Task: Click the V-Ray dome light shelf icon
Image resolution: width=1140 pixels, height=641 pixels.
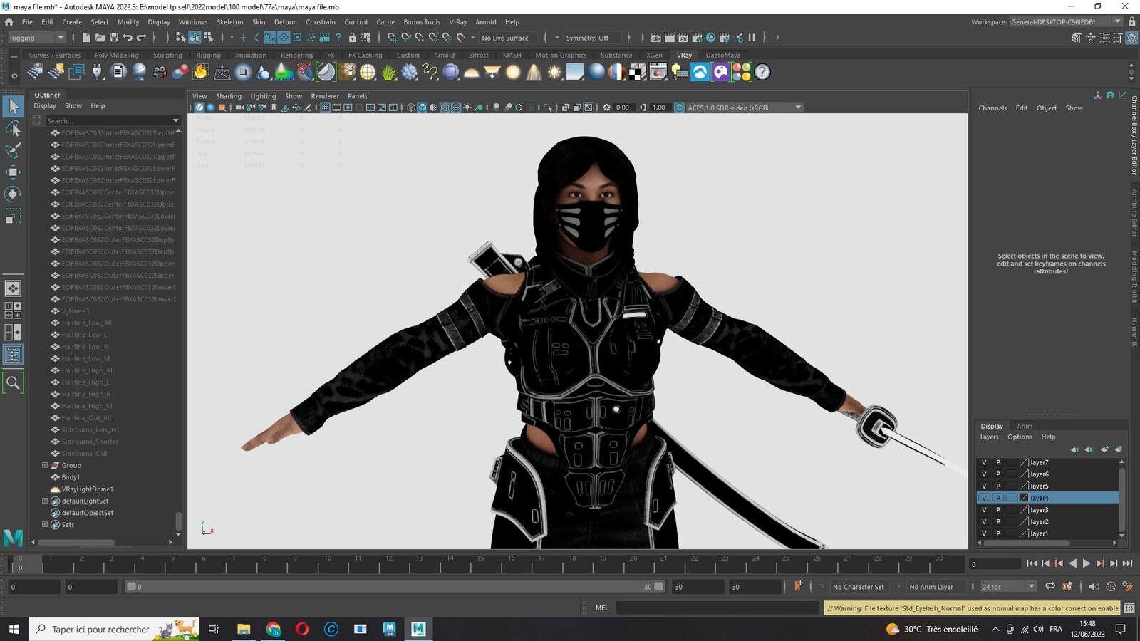Action: point(472,72)
